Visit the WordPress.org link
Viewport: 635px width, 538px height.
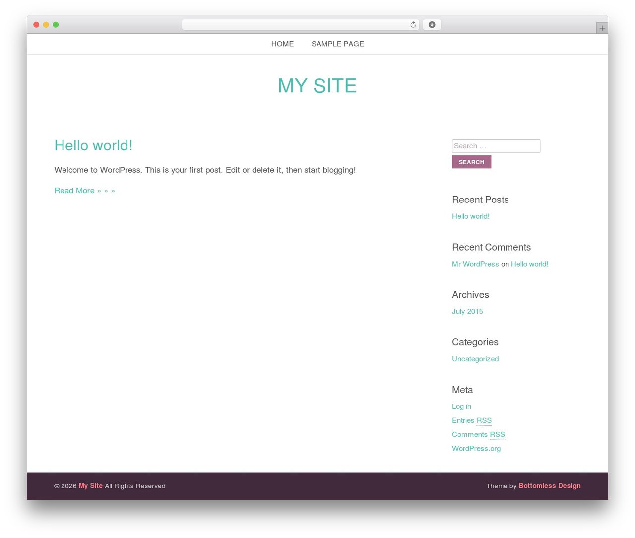click(x=476, y=448)
